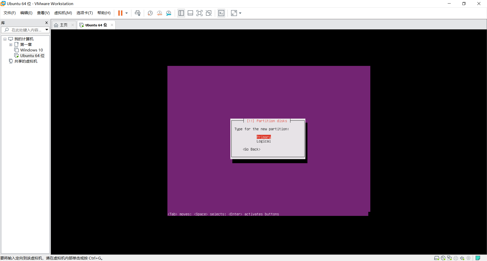Screen dimensions: 487x261
Task: Select 共享的虚拟机 item
Action: 26,61
